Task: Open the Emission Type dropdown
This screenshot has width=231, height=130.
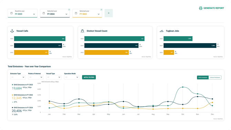Action: [18, 77]
